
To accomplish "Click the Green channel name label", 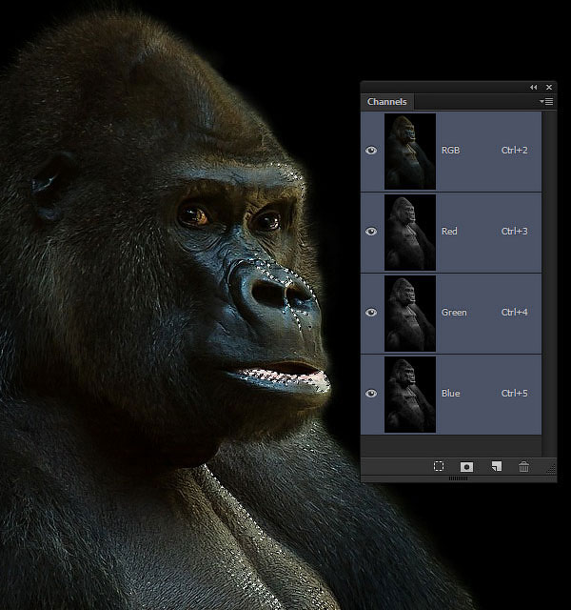I will coord(454,313).
